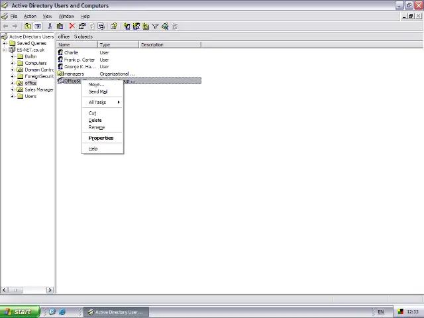Expand the office OU node
Image resolution: width=424 pixels, height=318 pixels.
tap(12, 83)
